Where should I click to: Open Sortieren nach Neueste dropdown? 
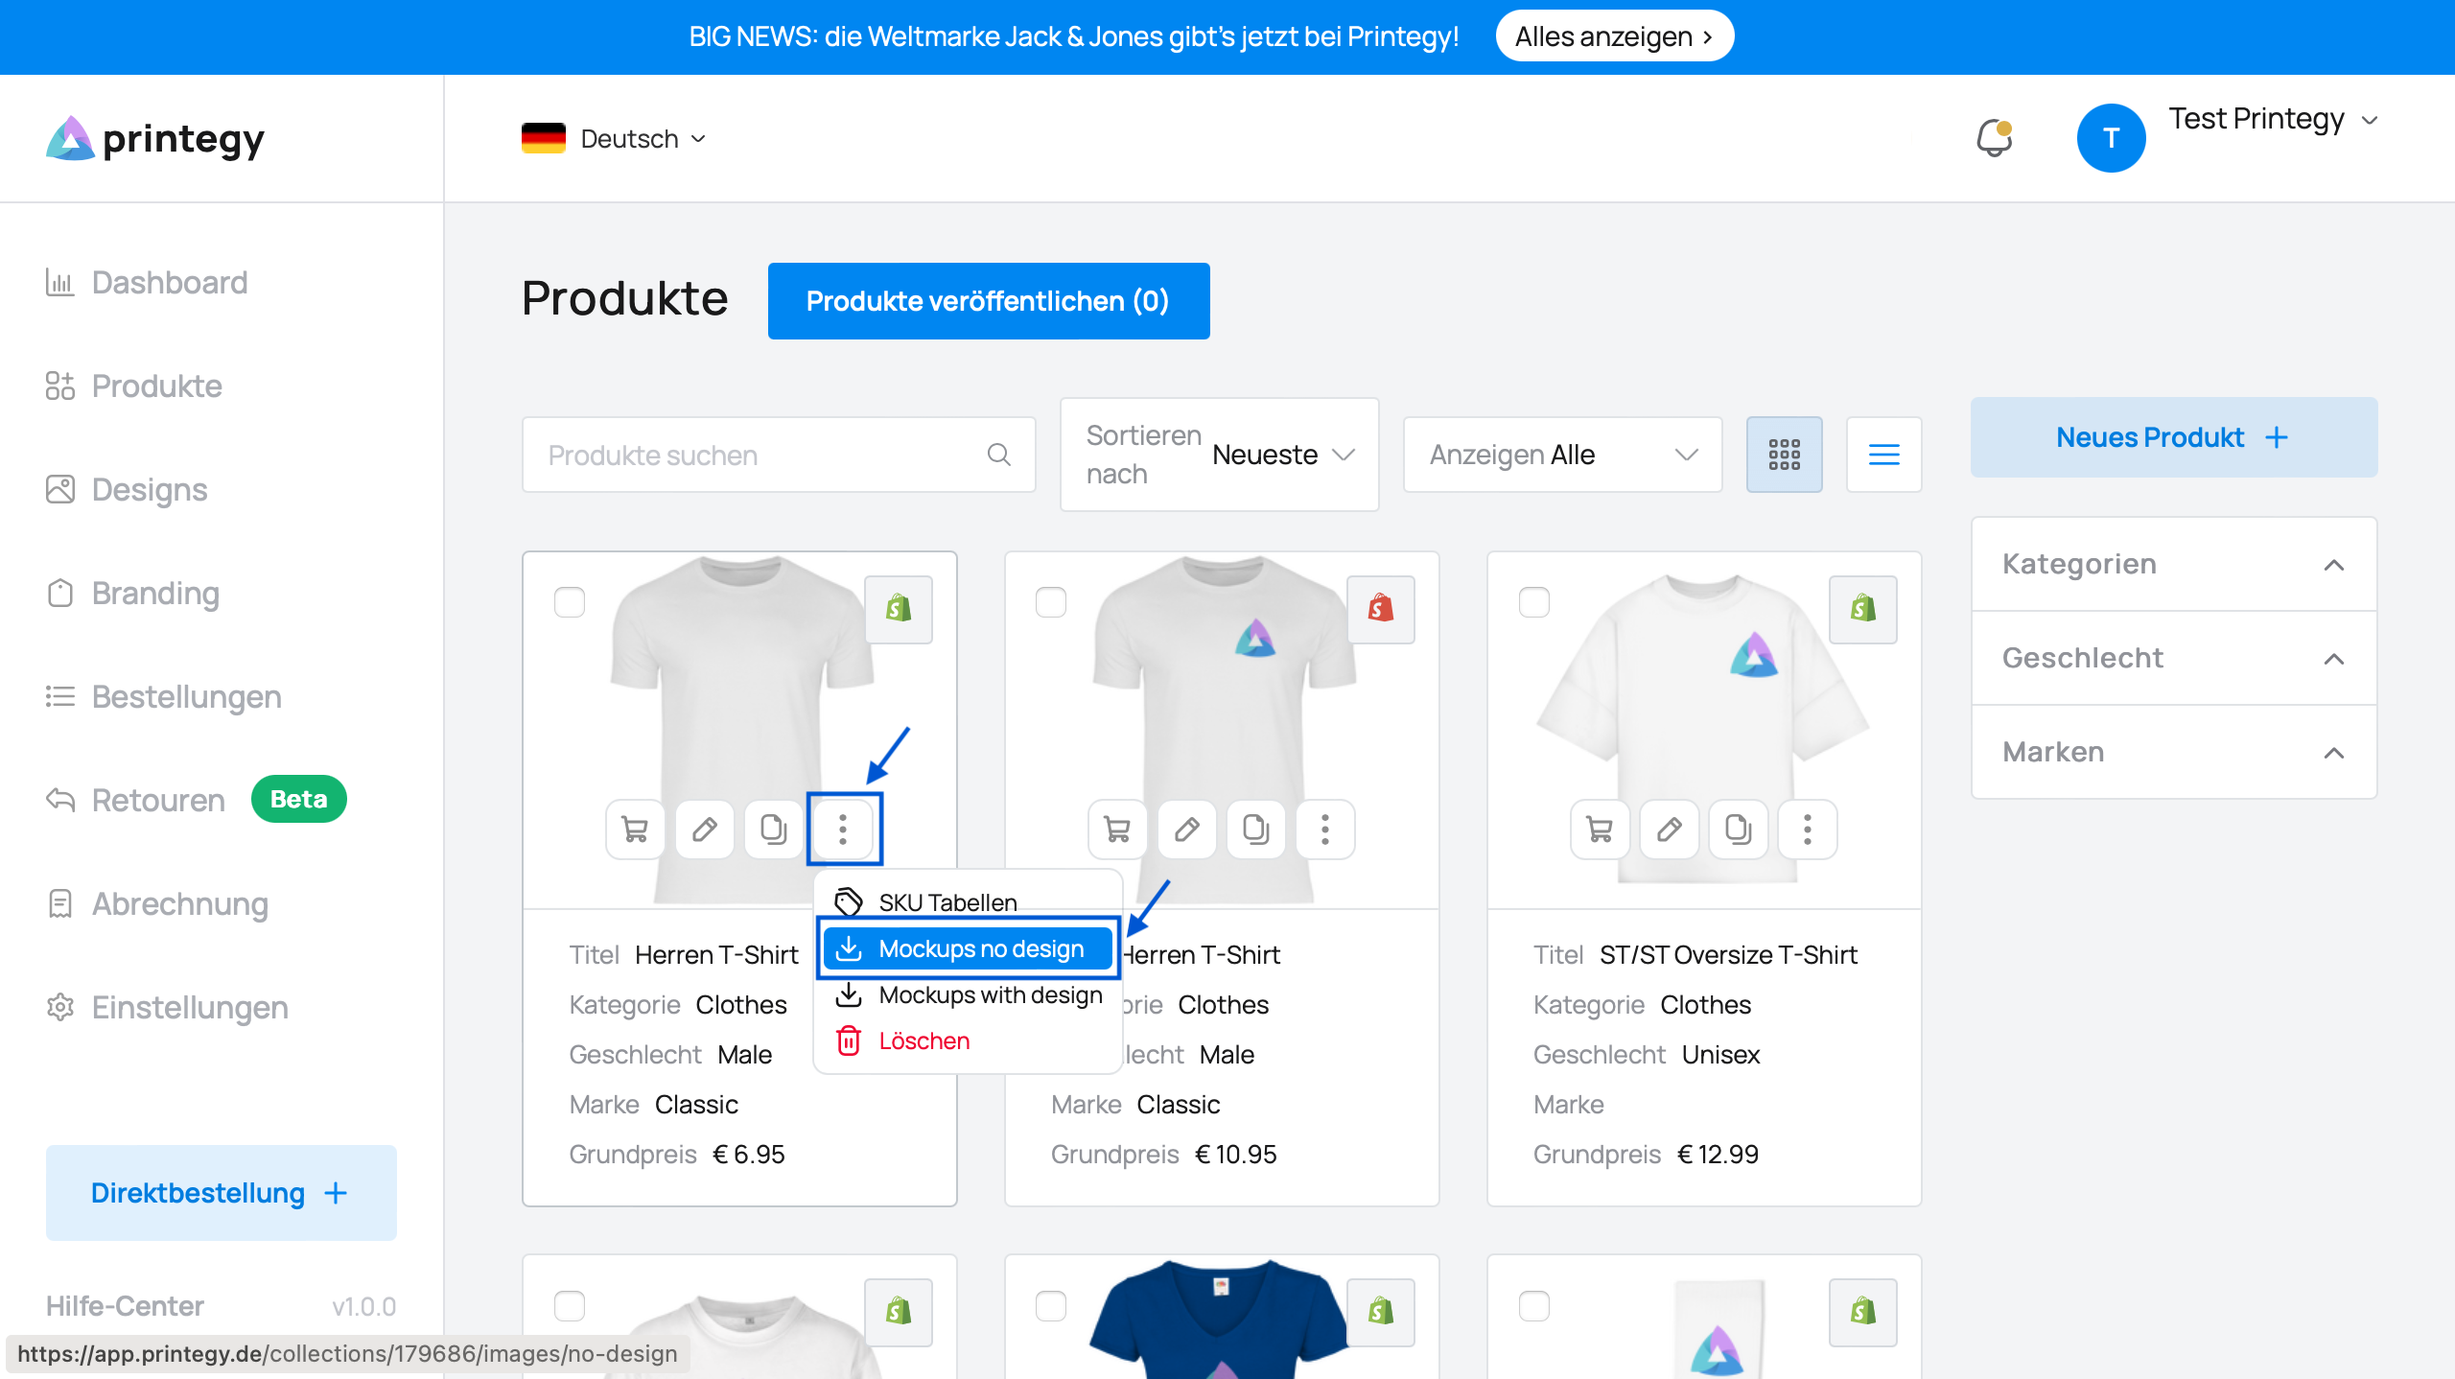click(1219, 455)
